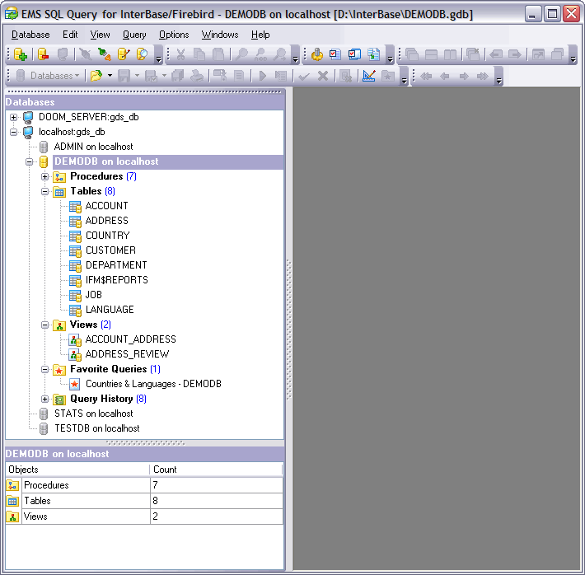This screenshot has width=585, height=575.
Task: Click the Objects column header
Action: [77, 470]
